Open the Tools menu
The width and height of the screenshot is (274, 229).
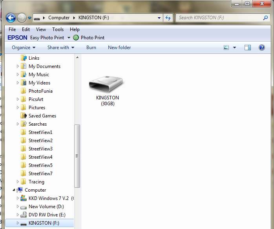(x=58, y=29)
